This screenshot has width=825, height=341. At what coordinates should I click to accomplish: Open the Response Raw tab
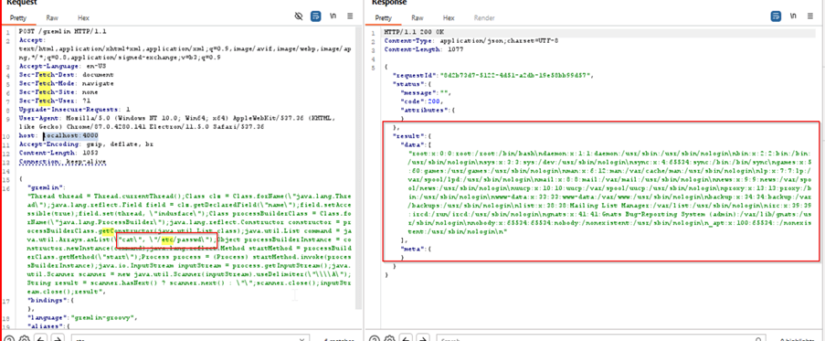[x=418, y=18]
